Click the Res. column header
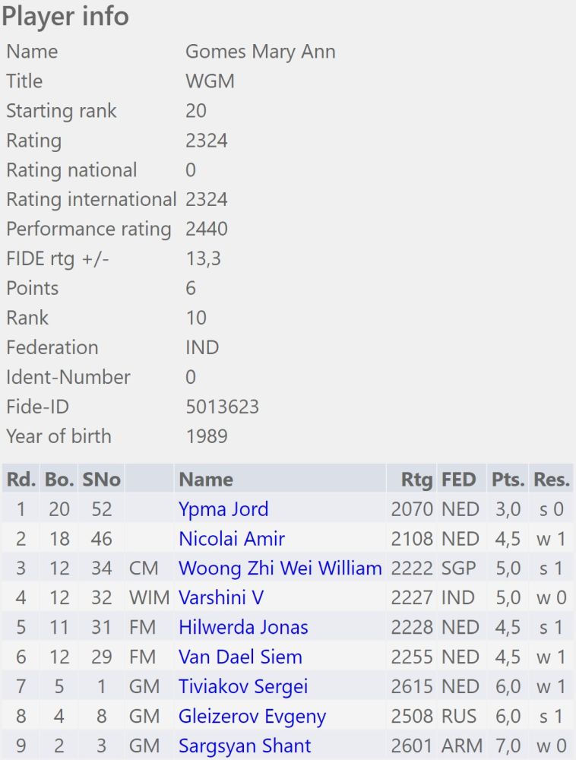 click(551, 480)
